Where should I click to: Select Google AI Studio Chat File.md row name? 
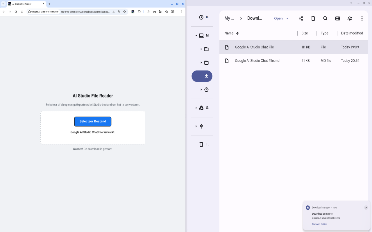click(257, 61)
